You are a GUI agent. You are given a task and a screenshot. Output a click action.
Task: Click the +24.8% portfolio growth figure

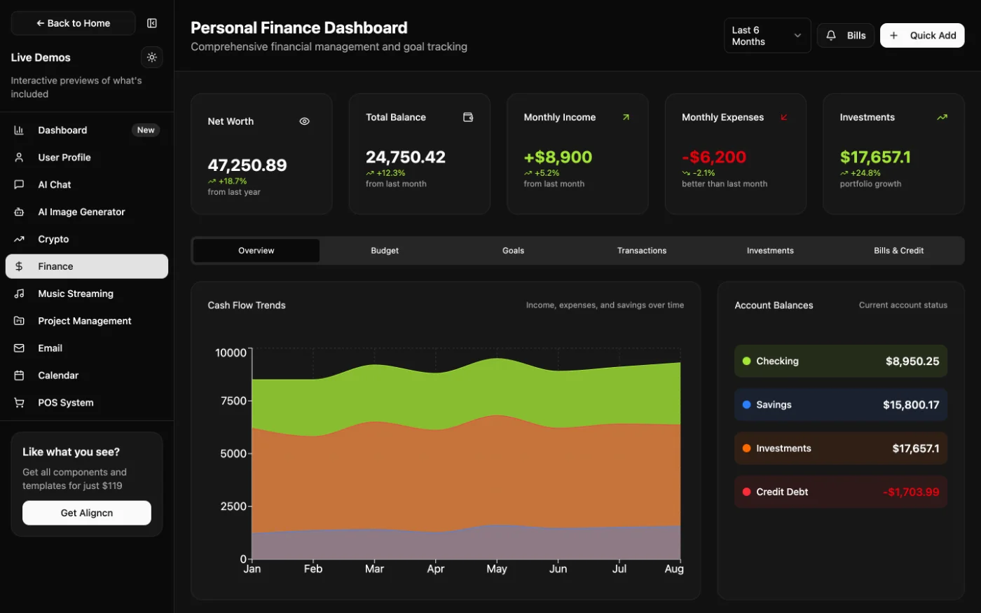[x=865, y=173]
